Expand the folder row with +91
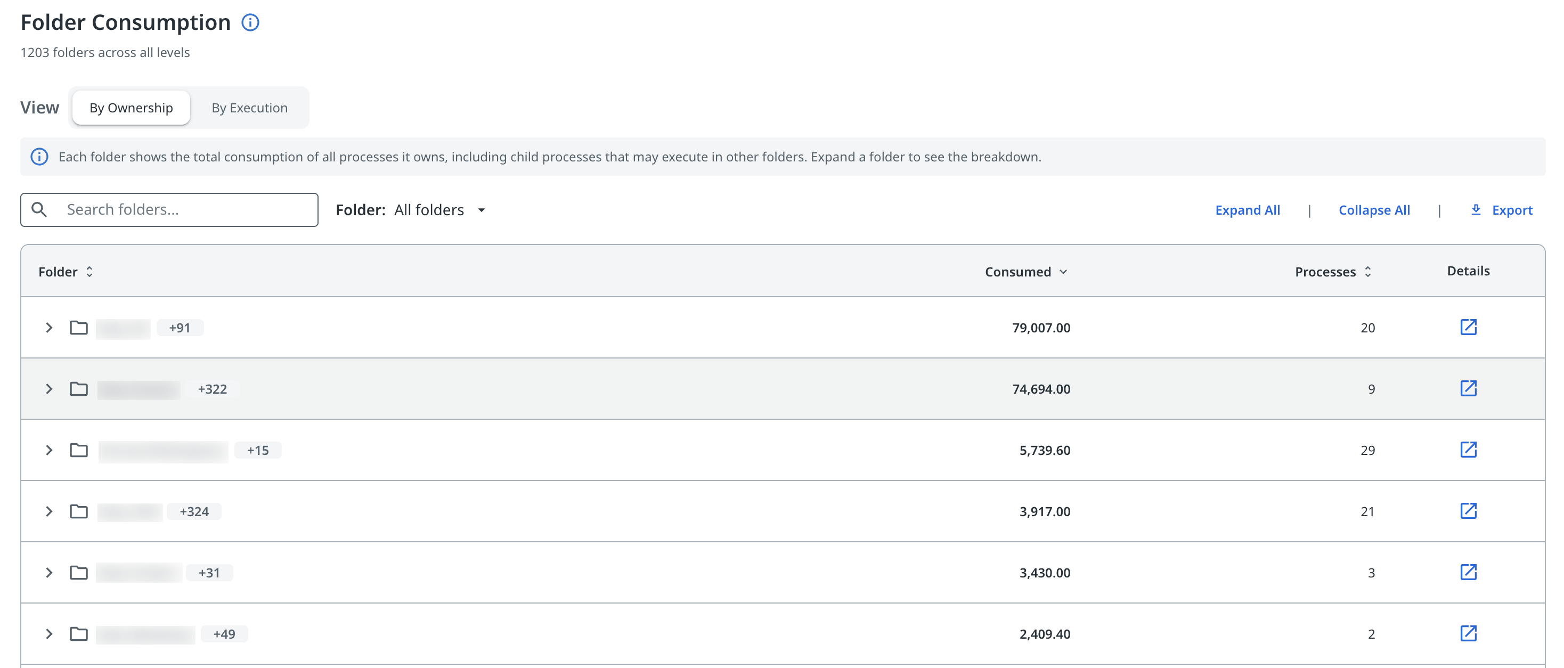The image size is (1564, 668). pos(49,328)
